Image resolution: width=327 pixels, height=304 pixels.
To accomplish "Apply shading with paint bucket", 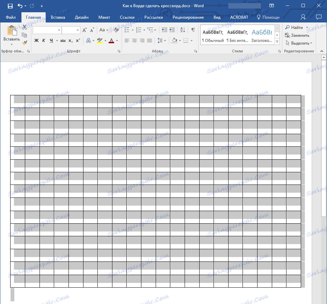I will click(174, 41).
